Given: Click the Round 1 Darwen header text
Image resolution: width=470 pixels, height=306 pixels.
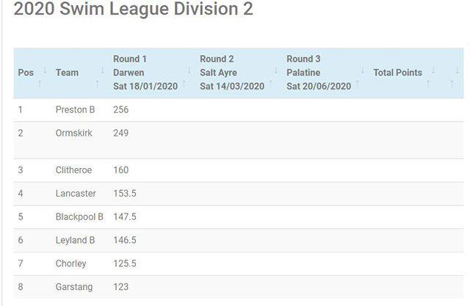Looking at the screenshot, I should point(145,73).
